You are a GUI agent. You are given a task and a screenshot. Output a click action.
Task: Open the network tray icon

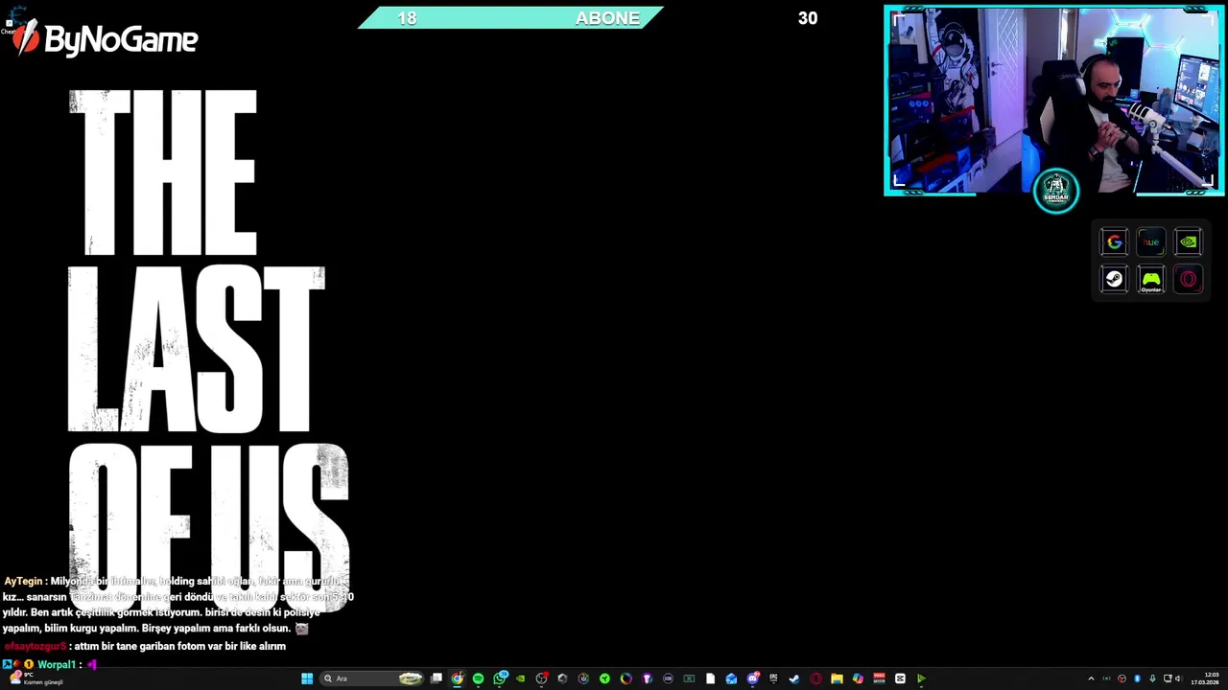(x=1168, y=678)
